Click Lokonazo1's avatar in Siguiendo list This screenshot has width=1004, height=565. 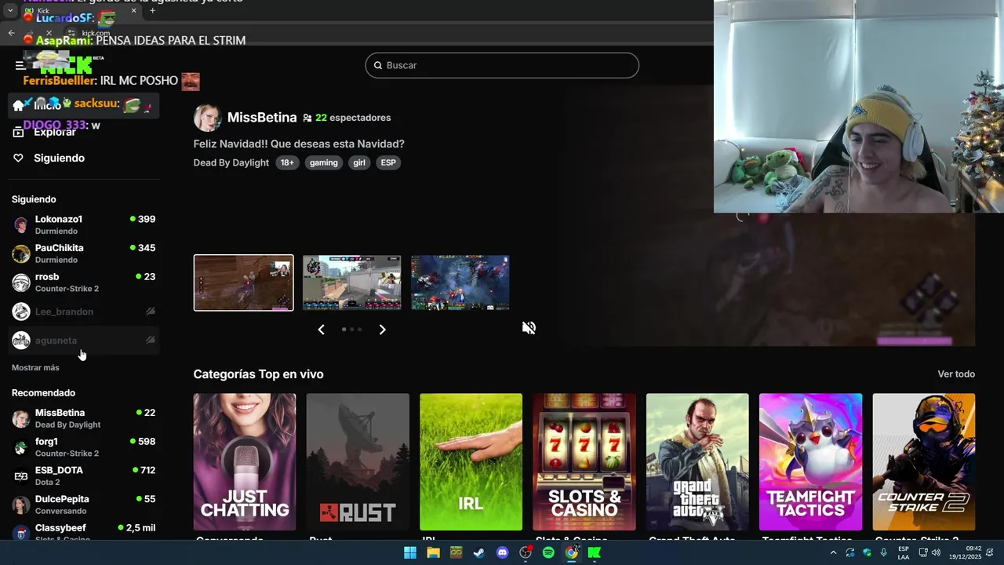tap(21, 225)
